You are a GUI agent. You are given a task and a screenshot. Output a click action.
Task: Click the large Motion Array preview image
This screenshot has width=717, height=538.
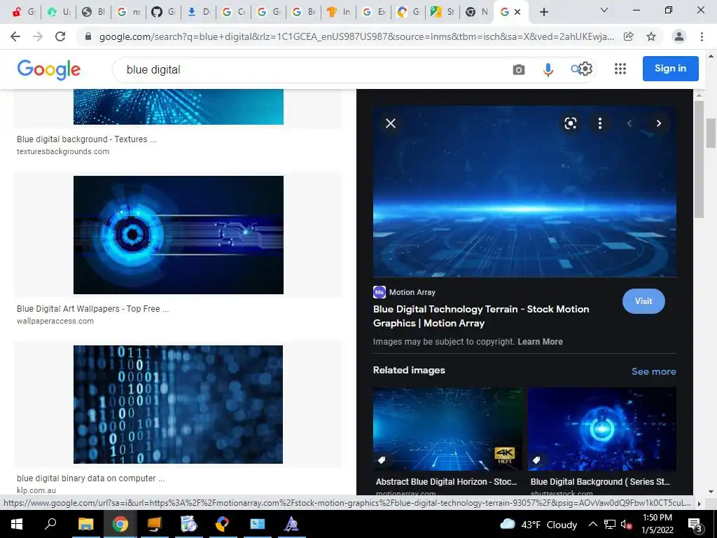(524, 191)
